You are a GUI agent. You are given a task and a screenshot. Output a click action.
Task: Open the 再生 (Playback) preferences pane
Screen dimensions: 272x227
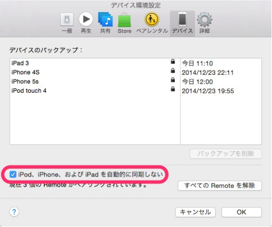coord(86,23)
